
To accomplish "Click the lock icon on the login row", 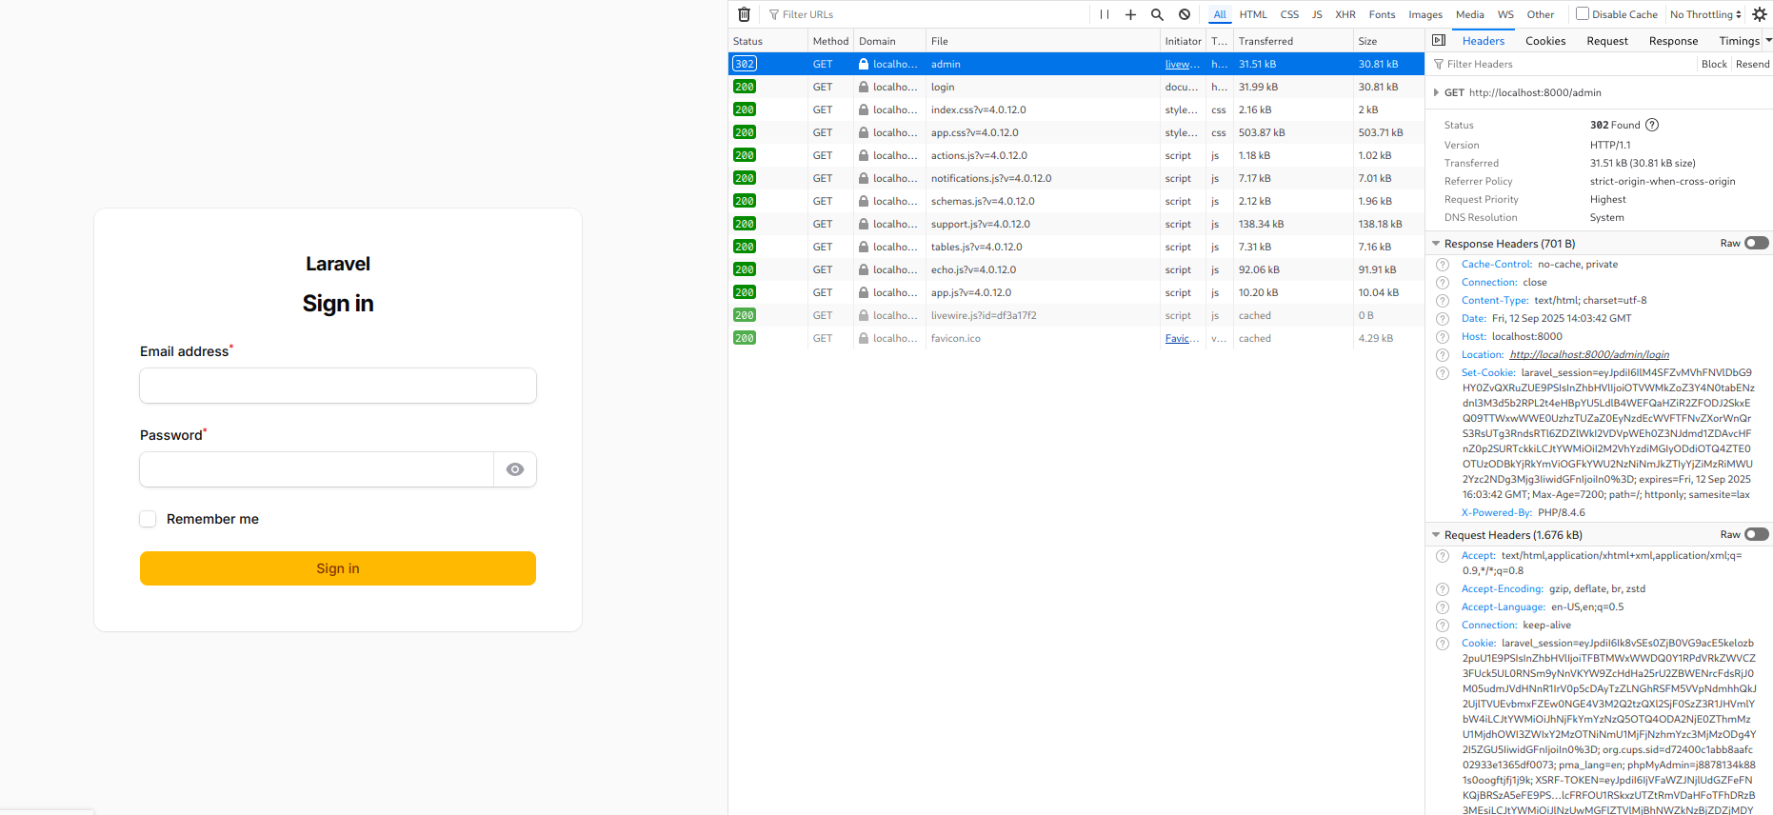I will (x=864, y=87).
